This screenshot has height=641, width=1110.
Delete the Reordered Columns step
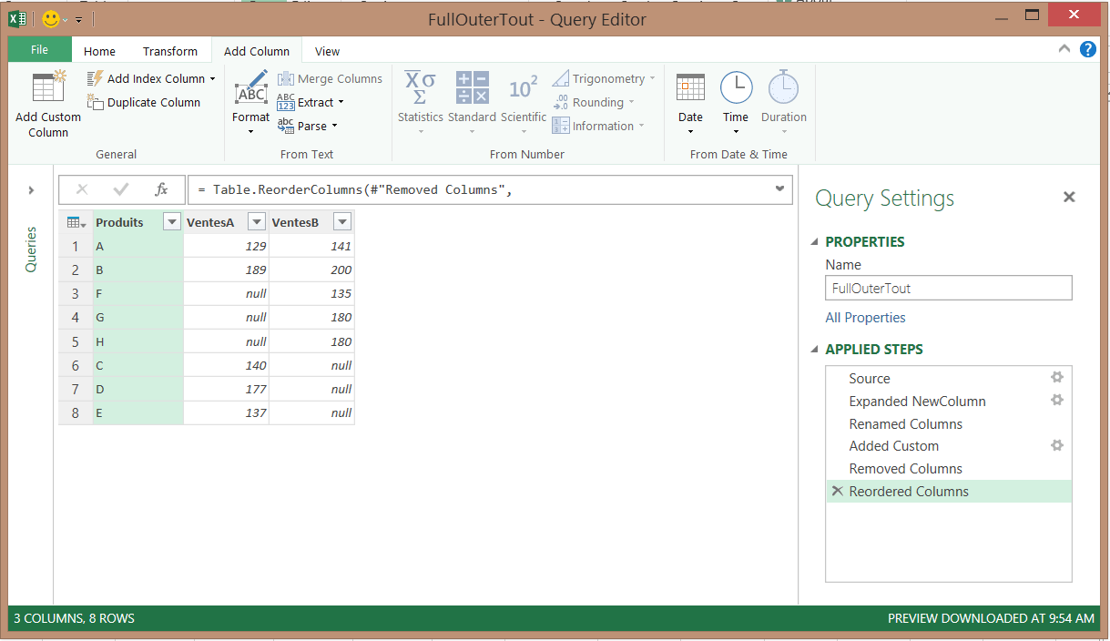[836, 492]
